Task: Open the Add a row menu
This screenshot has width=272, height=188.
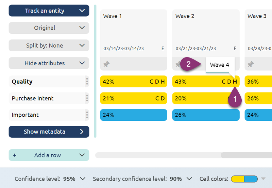Action: click(49, 155)
